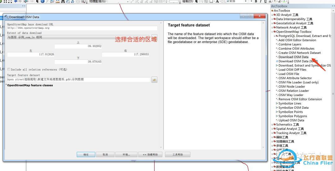Open the Find binoculars tool

pos(63,2)
